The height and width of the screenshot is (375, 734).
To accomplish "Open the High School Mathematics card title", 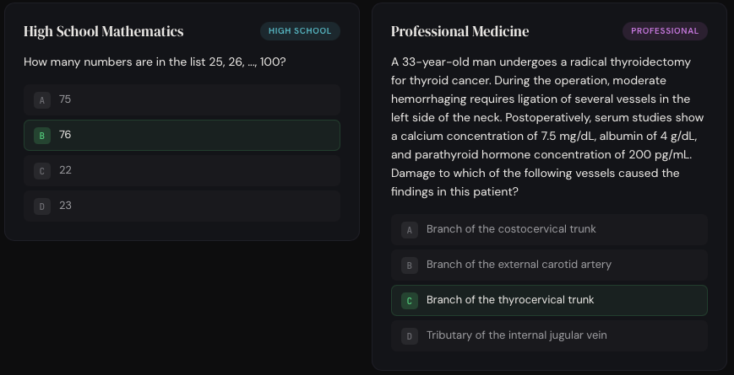I will 104,32.
